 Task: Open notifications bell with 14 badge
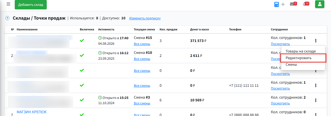(305, 4)
